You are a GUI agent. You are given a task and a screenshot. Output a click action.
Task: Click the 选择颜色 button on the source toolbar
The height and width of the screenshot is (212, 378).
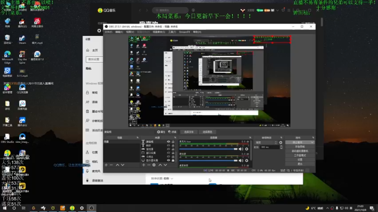pyautogui.click(x=207, y=132)
